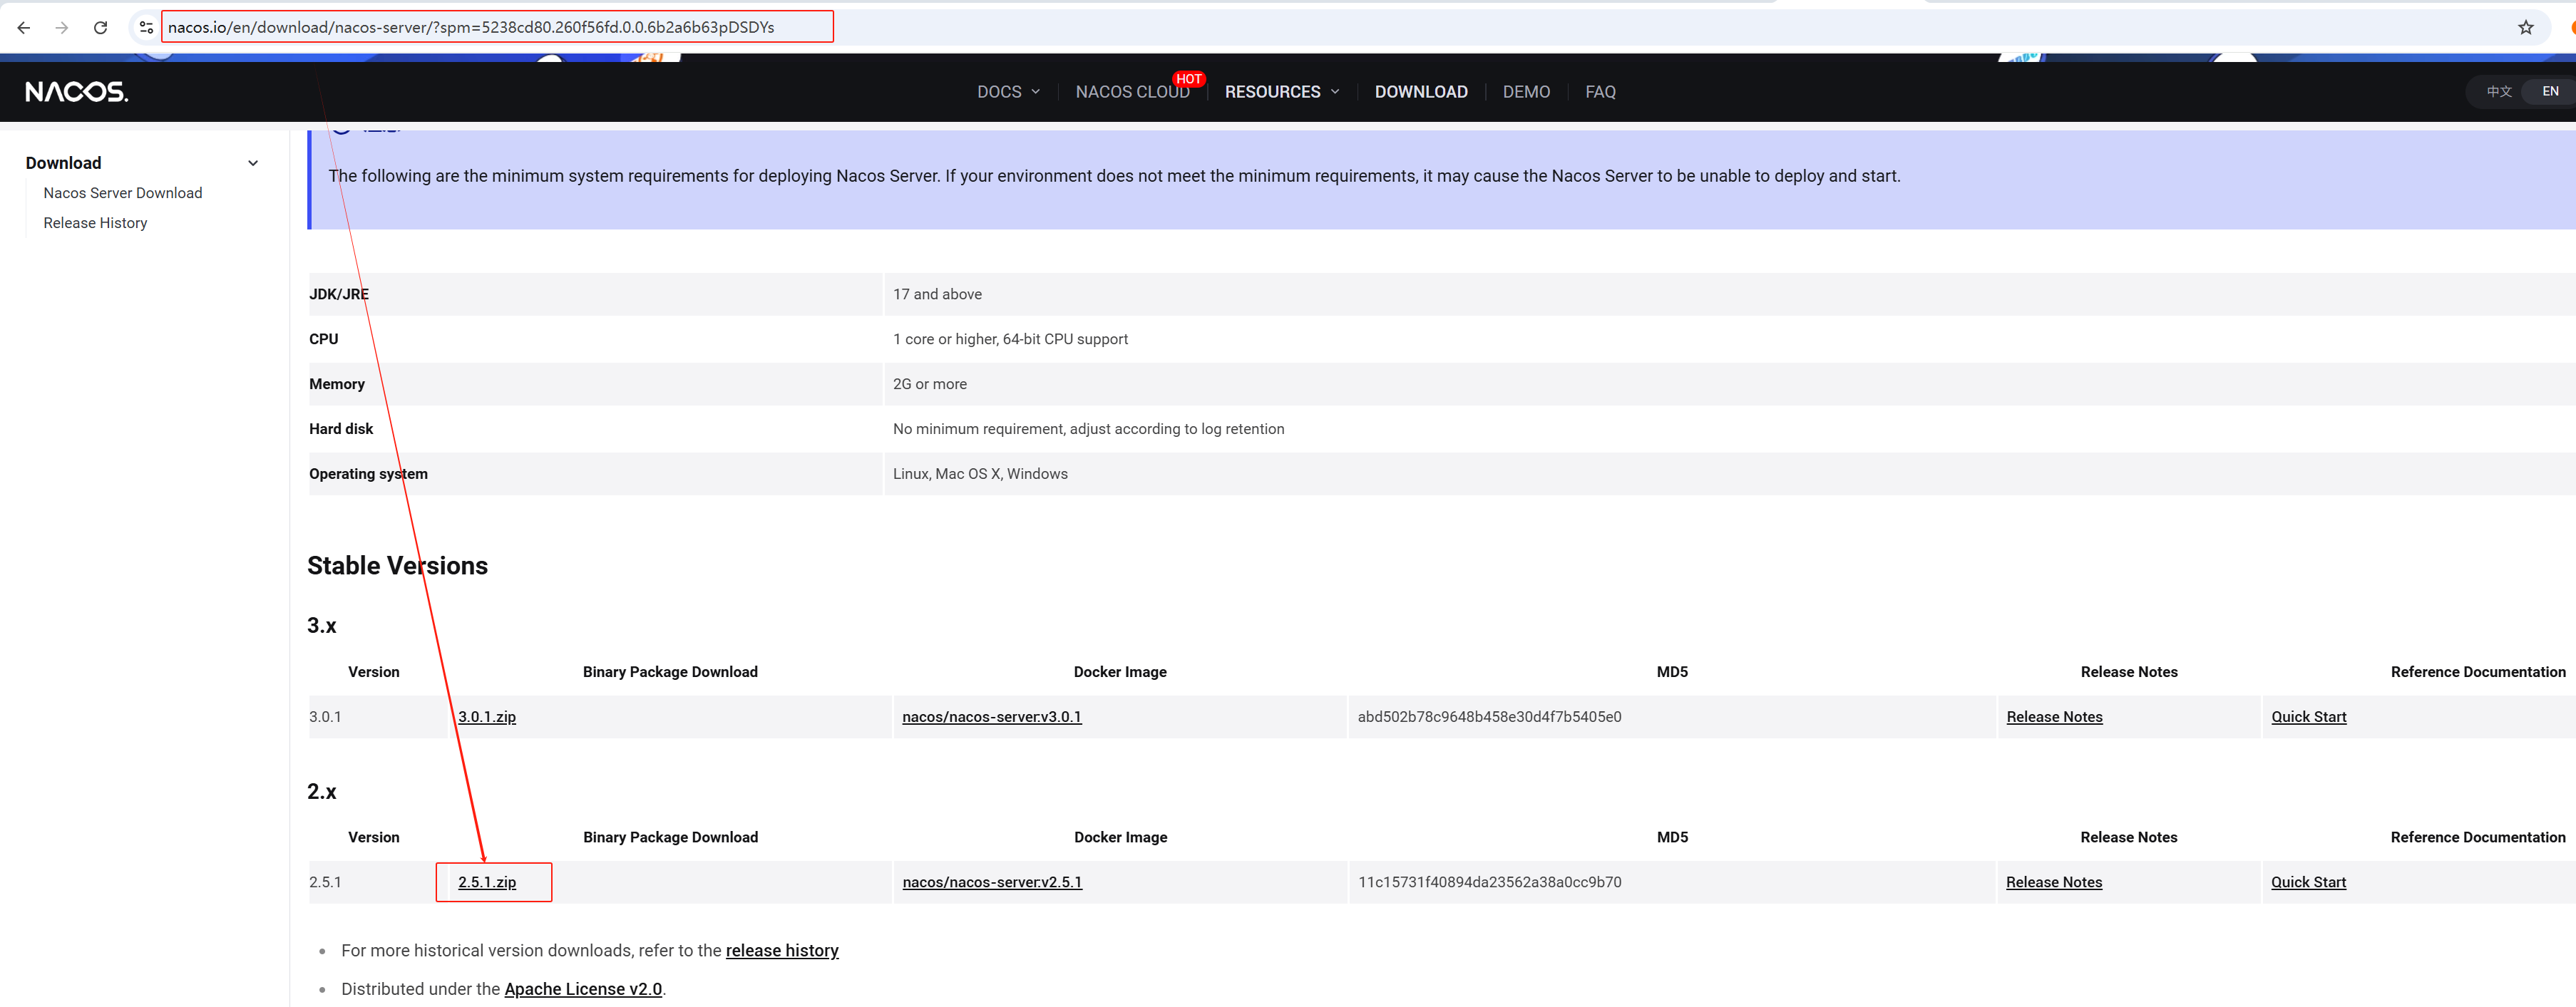Follow the release history link
This screenshot has width=2576, height=1007.
(782, 950)
